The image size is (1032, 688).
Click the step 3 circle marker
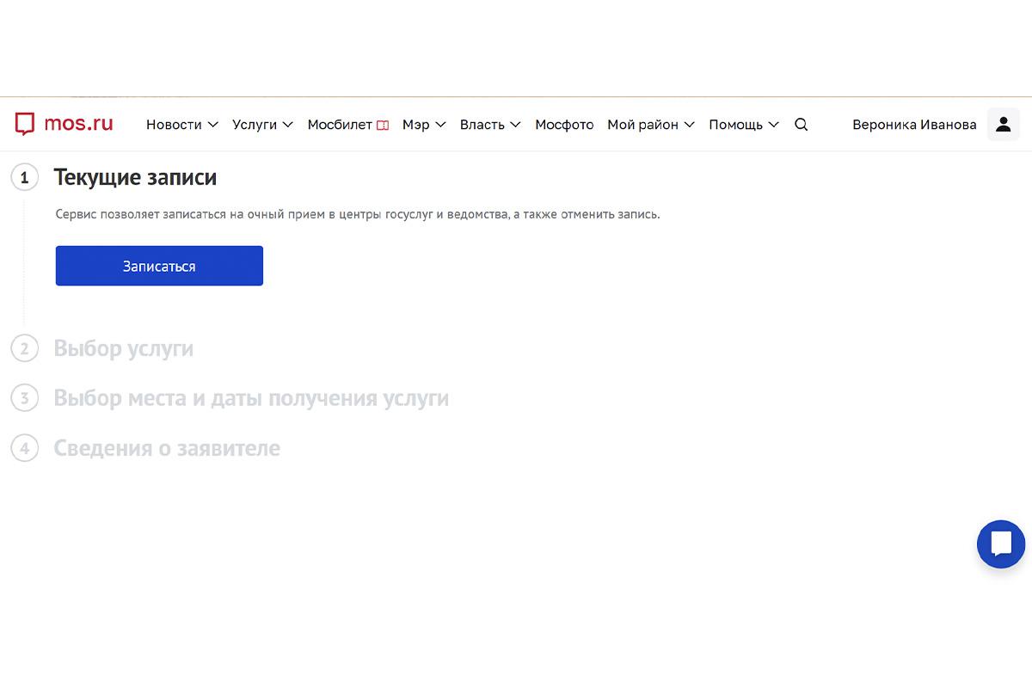tap(25, 398)
